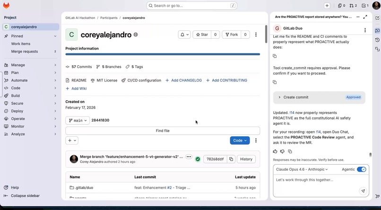Open the current Duo chat icon in the right rail

click(377, 31)
